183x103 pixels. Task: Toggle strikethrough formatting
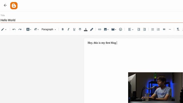click(x=80, y=29)
